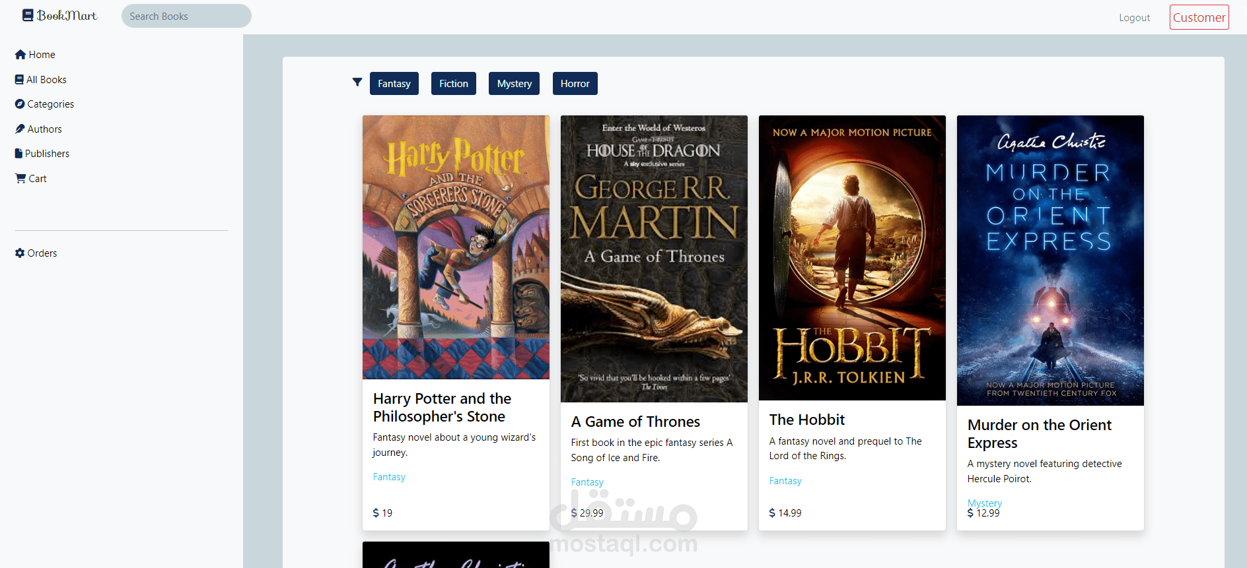1247x568 pixels.
Task: Filter books by Fiction
Action: (x=454, y=83)
